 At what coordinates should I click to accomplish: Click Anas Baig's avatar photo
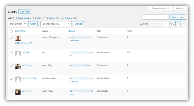click(18, 66)
